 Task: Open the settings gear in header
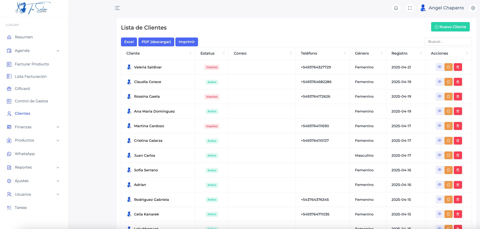pyautogui.click(x=473, y=8)
